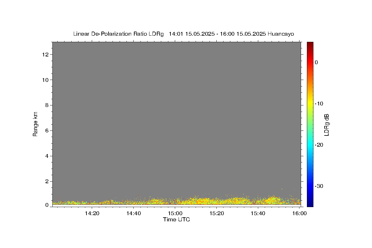372x248 pixels.
Task: Click the 14:20 time tick label
Action: (92, 213)
